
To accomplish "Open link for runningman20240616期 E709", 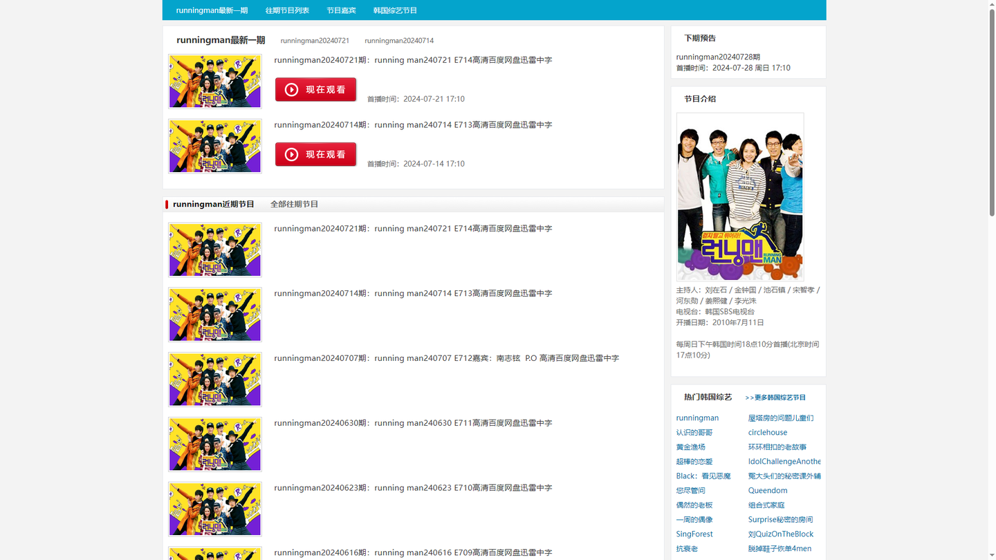I will [413, 553].
